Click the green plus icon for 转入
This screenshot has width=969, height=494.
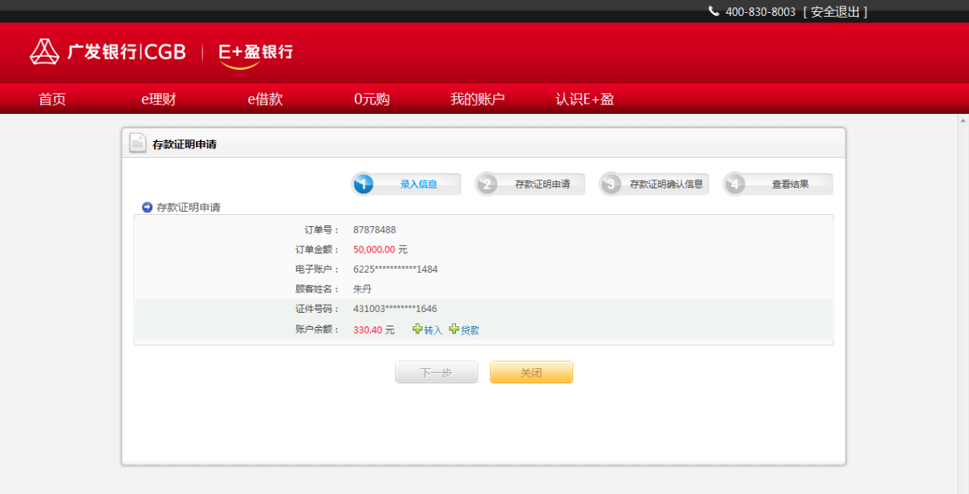(x=417, y=329)
